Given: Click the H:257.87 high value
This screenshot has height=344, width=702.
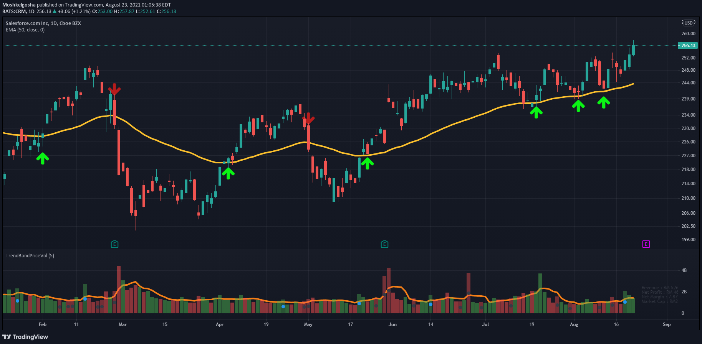Looking at the screenshot, I should [124, 12].
